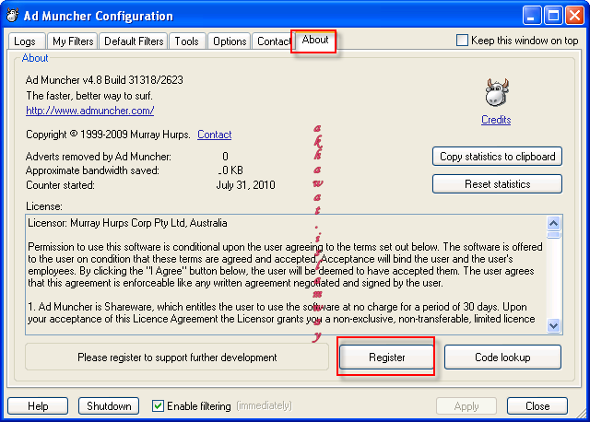Open the Default Filters tab
This screenshot has height=422, width=590.
coord(134,41)
